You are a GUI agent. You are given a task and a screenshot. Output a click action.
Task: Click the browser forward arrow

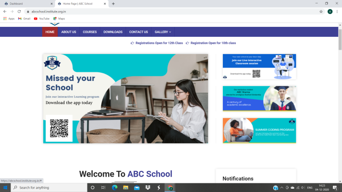12,11
